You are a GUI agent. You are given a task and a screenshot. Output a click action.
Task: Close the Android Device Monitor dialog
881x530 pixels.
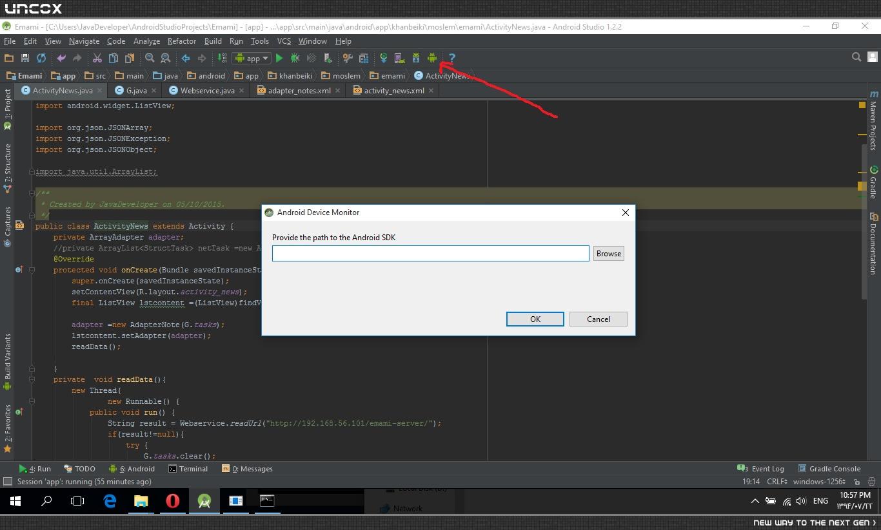(x=625, y=213)
